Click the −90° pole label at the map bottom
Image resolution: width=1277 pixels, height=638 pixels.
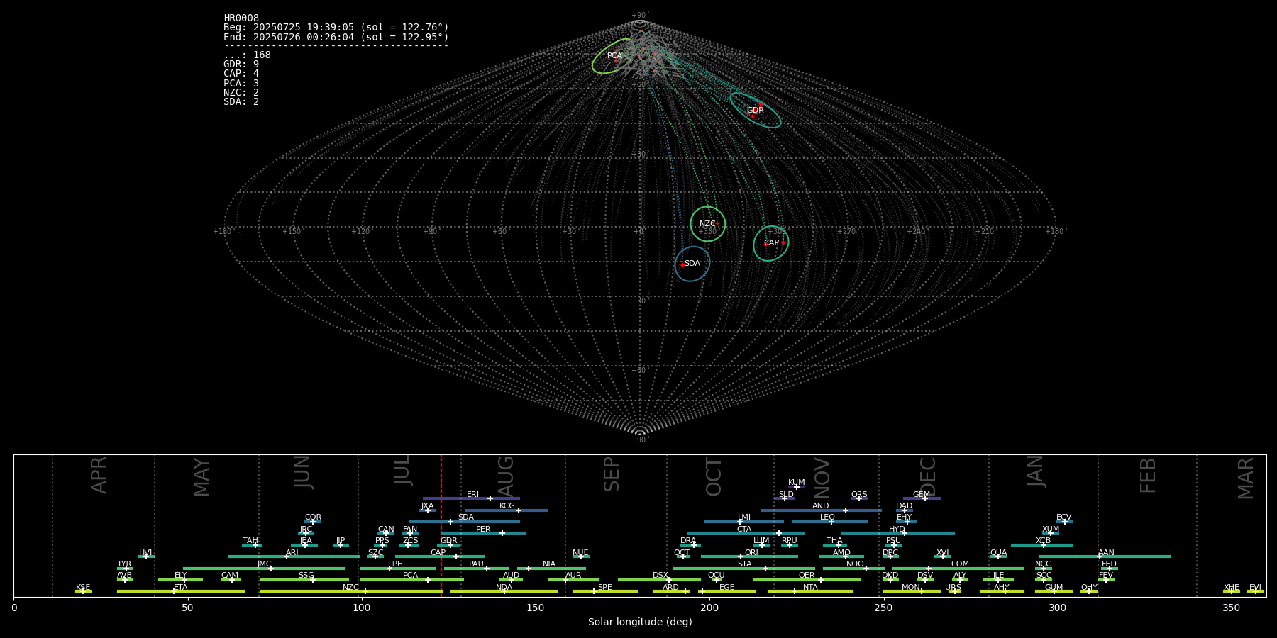pyautogui.click(x=640, y=440)
